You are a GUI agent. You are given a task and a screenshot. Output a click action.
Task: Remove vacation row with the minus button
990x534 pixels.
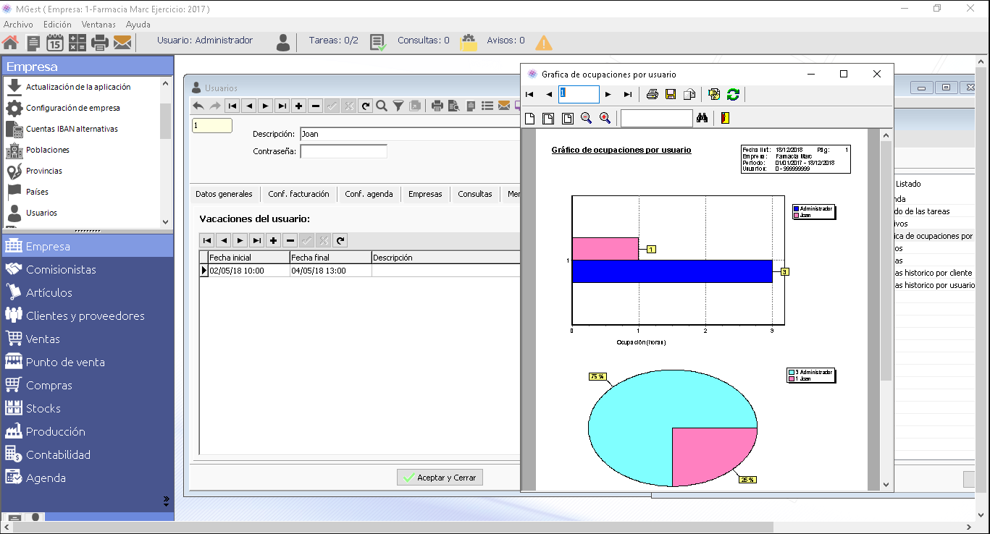point(290,240)
